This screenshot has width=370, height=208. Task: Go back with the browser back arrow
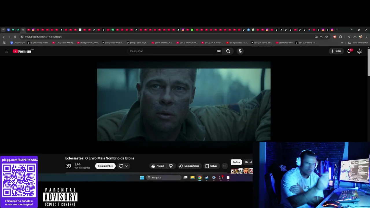(3, 37)
